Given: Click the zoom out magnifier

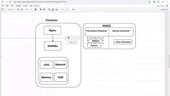Looking at the screenshot, I should coord(22,10).
